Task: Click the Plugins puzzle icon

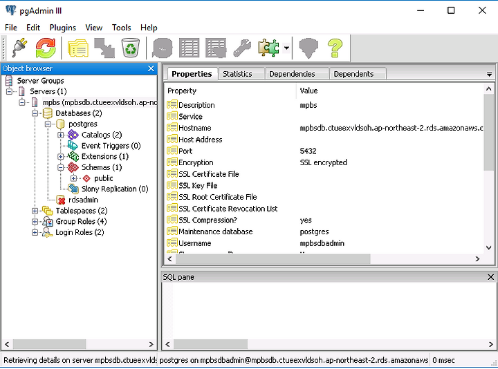Action: pyautogui.click(x=268, y=48)
